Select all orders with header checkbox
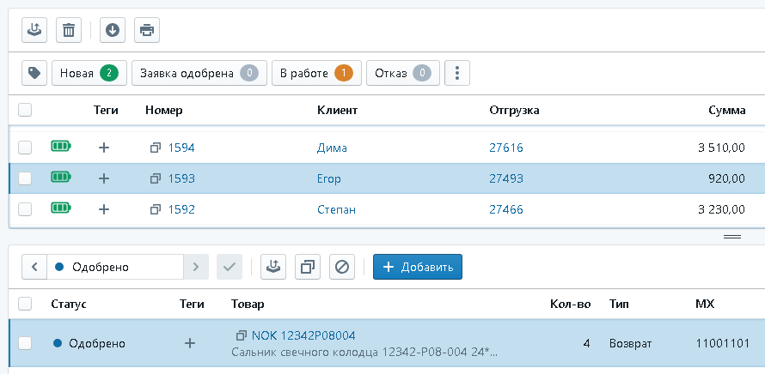Screen dimensions: 765x374 click(x=25, y=110)
